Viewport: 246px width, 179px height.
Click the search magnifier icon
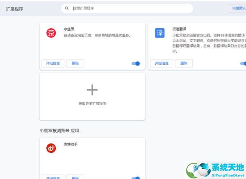point(67,8)
